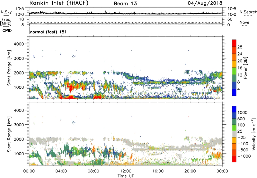Click the "Velocity [m s⁻¹]" colorbar title
The height and width of the screenshot is (178, 257).
click(254, 134)
